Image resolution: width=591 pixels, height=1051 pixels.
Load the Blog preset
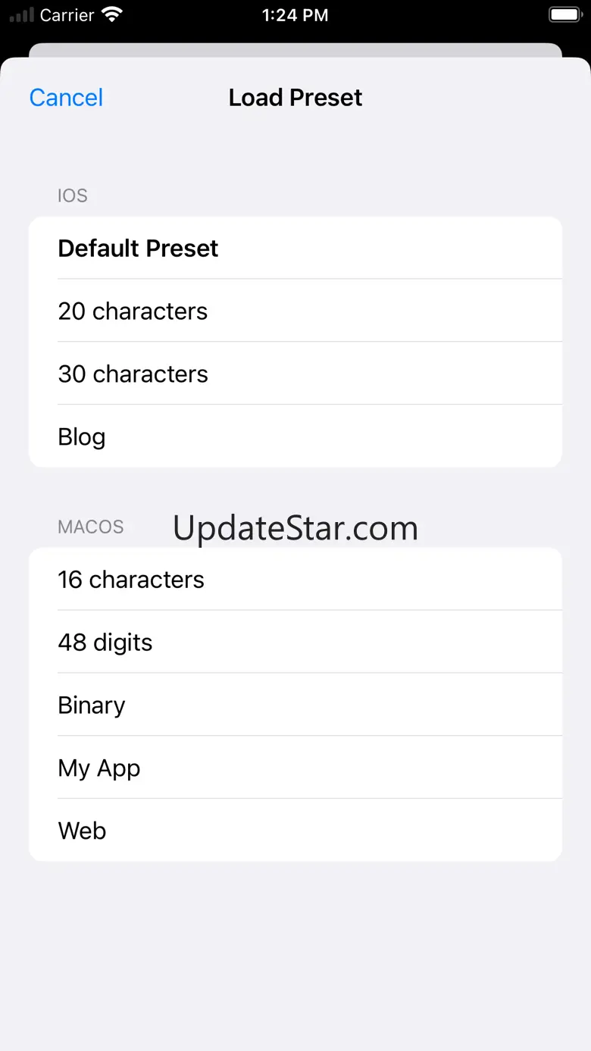click(x=295, y=437)
